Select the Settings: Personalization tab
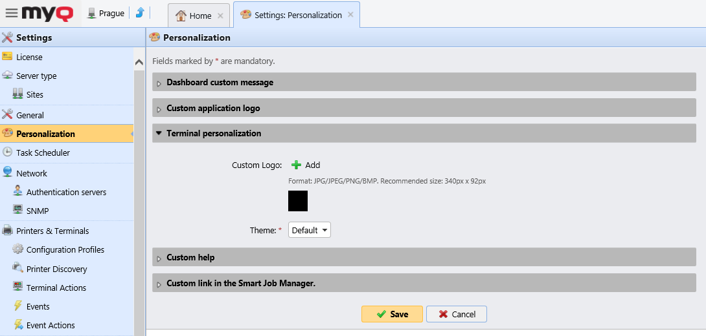Viewport: 706px width, 336px height. click(x=297, y=15)
